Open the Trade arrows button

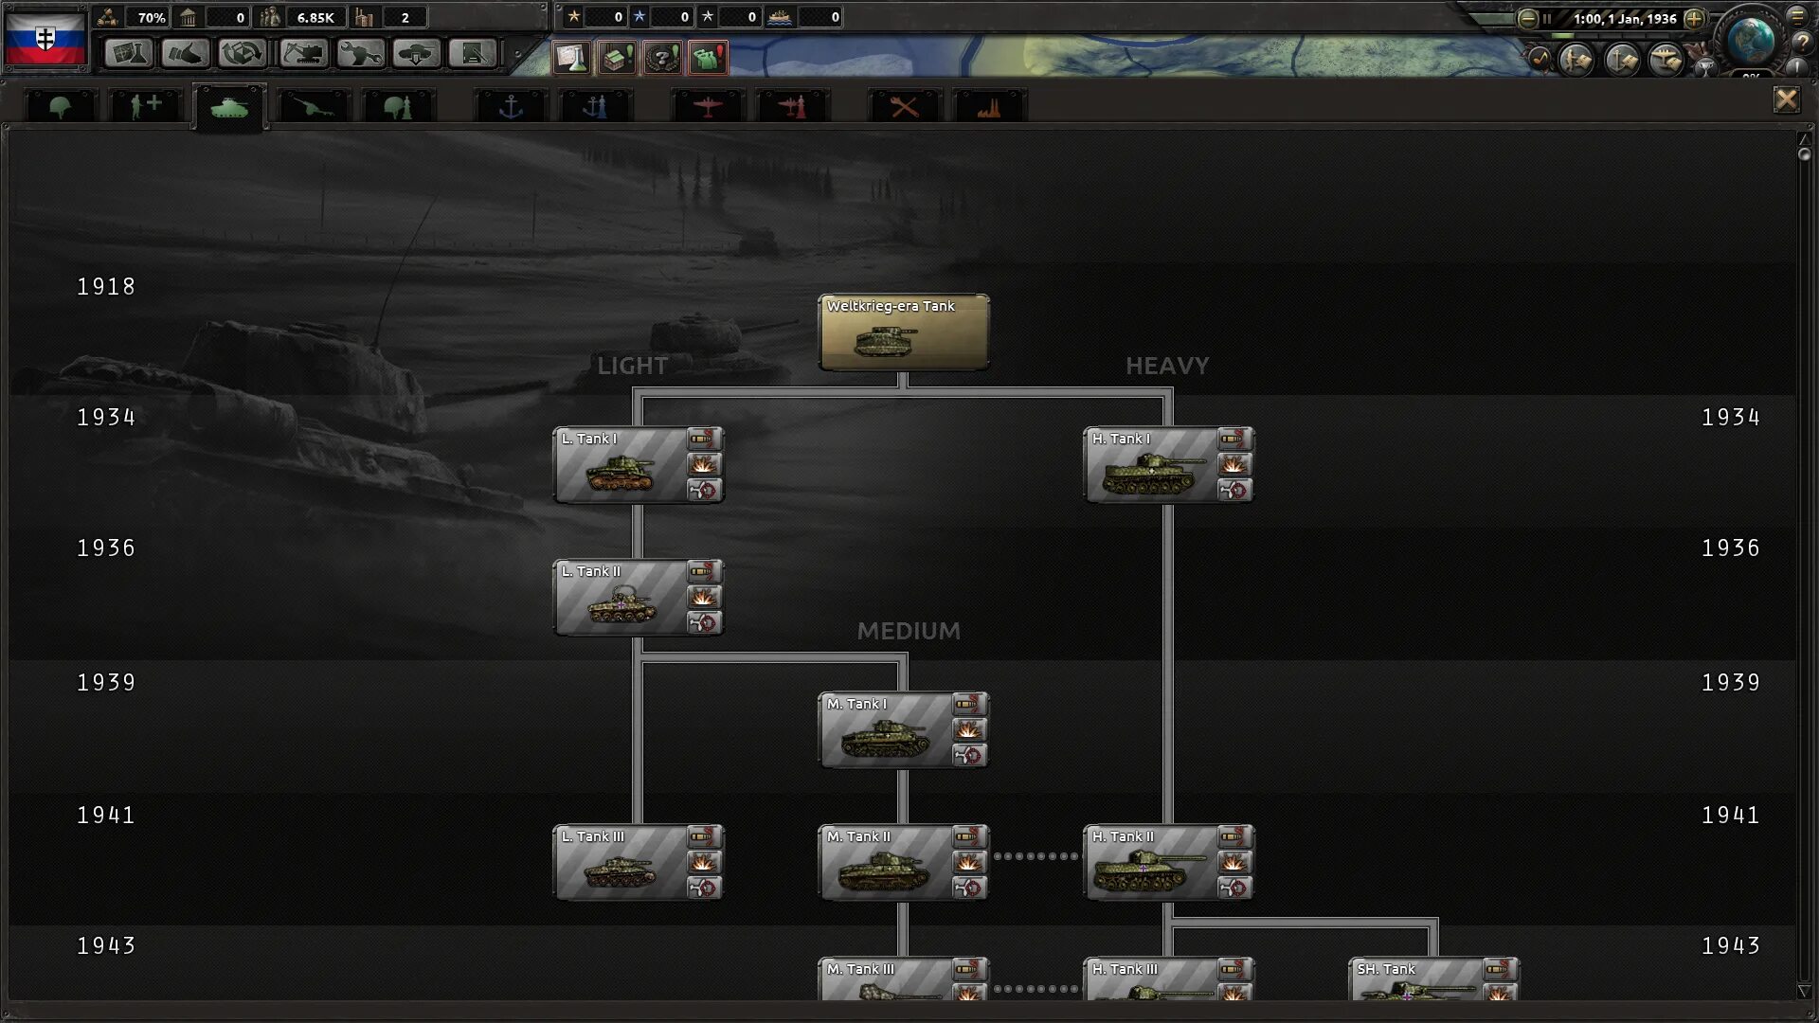[242, 53]
